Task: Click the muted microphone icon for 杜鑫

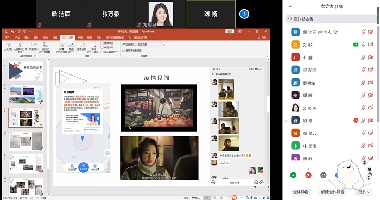Action: click(x=363, y=57)
